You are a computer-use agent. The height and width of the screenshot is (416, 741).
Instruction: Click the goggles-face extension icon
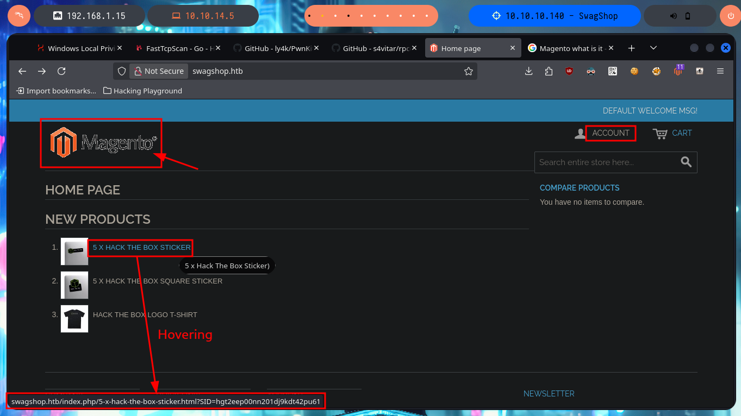click(x=591, y=71)
